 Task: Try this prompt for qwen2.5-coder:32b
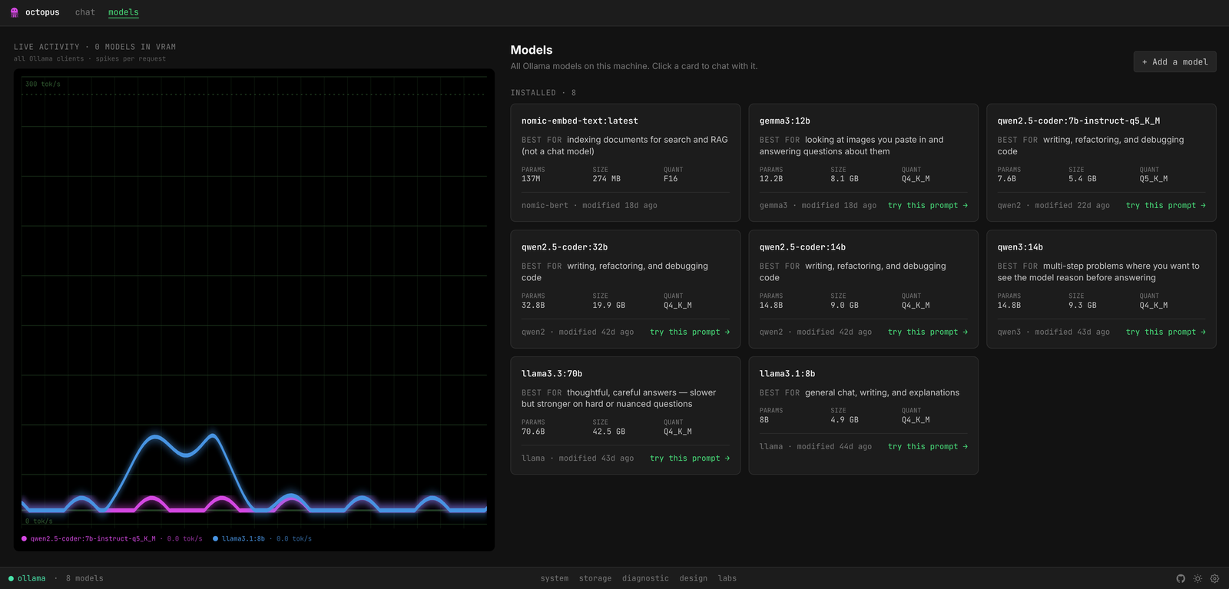point(690,333)
